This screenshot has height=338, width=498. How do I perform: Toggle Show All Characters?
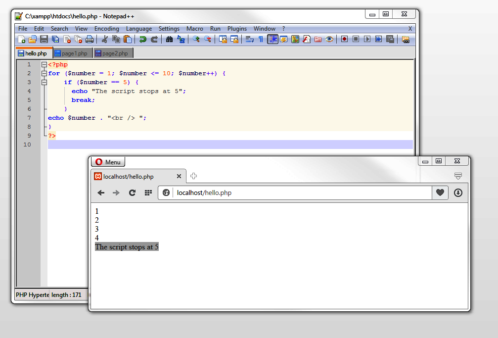(x=260, y=39)
